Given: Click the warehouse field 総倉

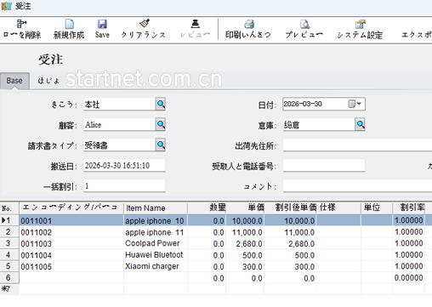Looking at the screenshot, I should coord(319,124).
